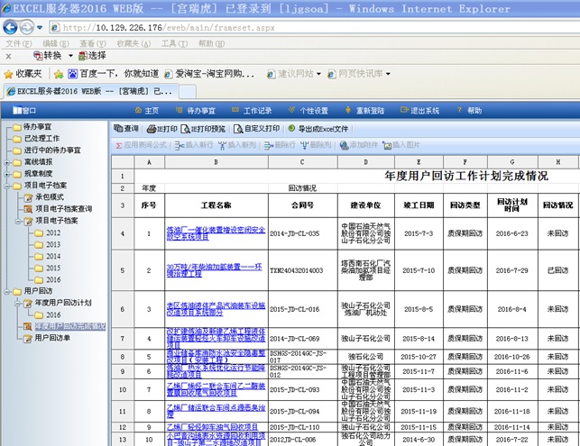Click the 查询 (query) toolbar icon

click(126, 129)
